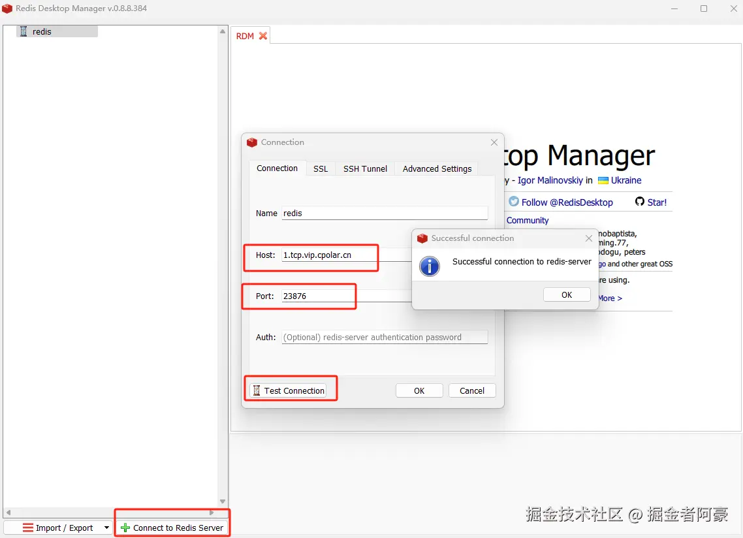Click Test Connection button
The image size is (743, 538).
pyautogui.click(x=288, y=390)
